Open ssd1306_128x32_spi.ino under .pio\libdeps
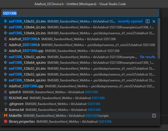The image size is (168, 131). click(x=79, y=74)
